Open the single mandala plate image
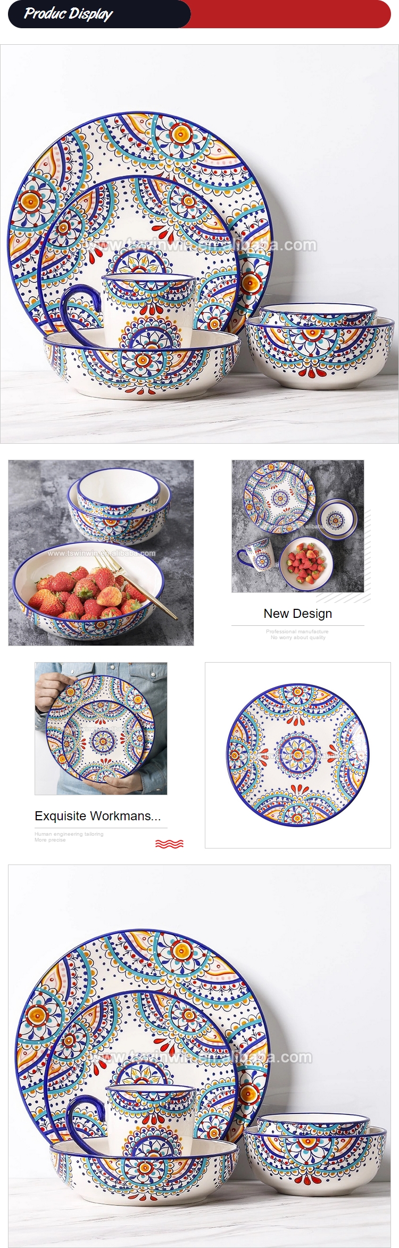This screenshot has width=399, height=1248. click(298, 755)
